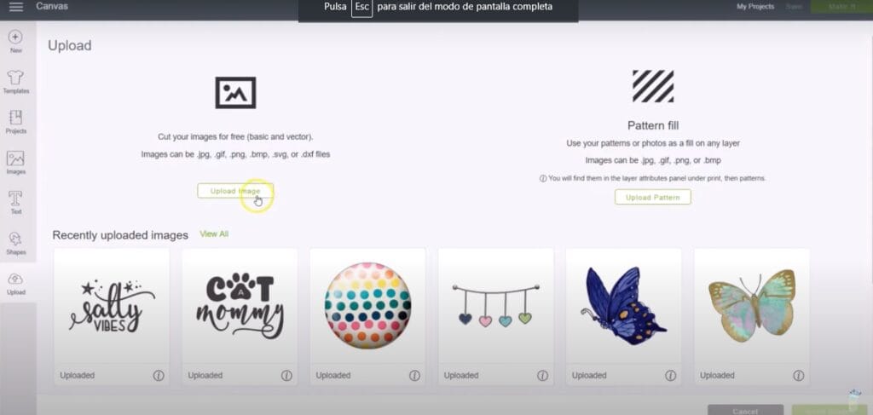Select the hanging hearts banner thumbnail

click(x=495, y=305)
